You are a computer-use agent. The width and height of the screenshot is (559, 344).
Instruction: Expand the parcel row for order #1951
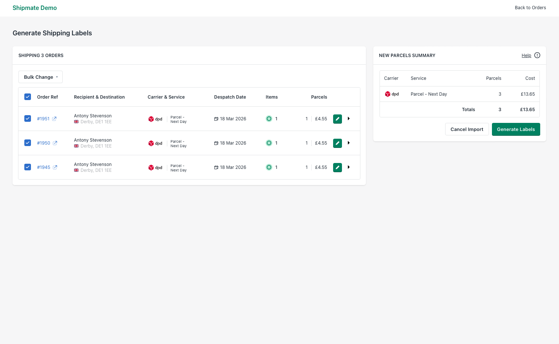click(x=349, y=118)
